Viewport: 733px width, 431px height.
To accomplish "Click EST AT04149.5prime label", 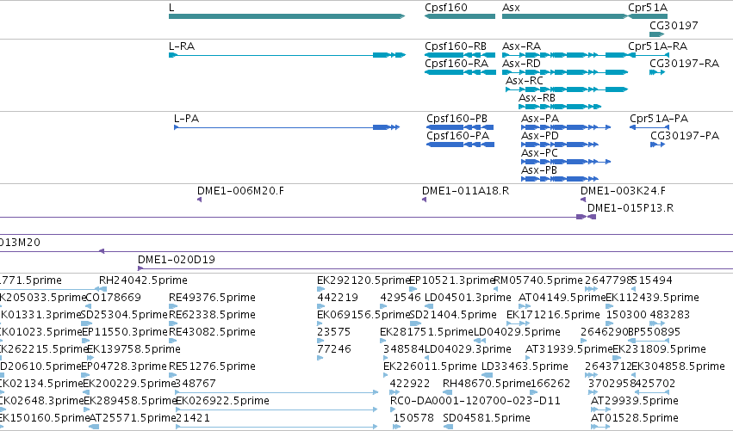I will point(562,298).
